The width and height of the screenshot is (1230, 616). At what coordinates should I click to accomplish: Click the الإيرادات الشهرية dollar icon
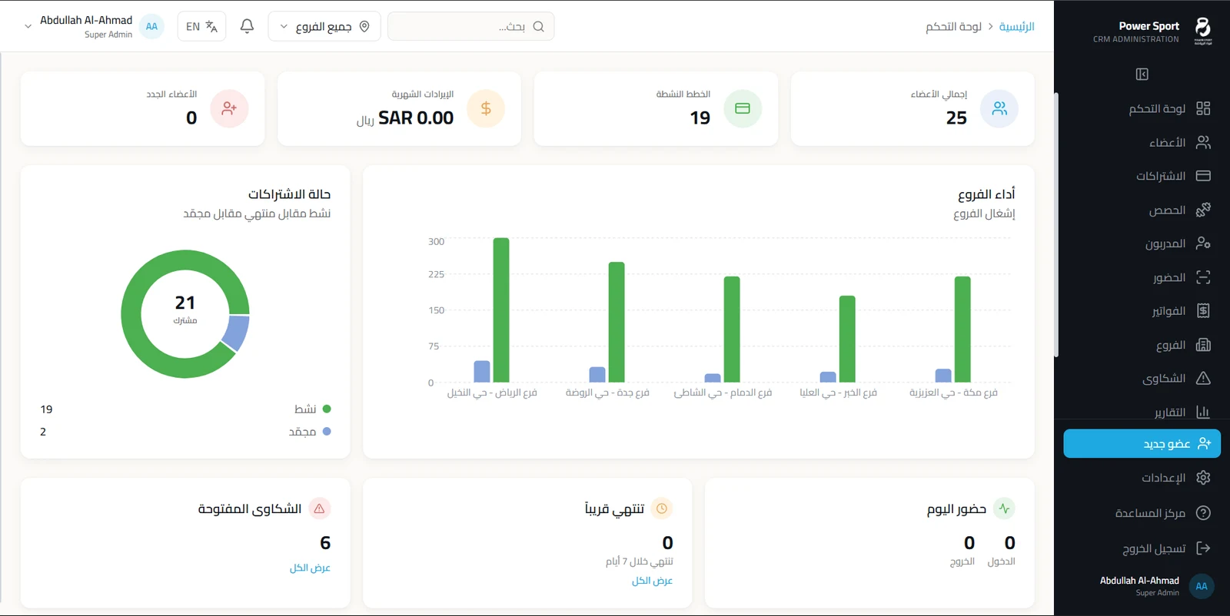(x=486, y=108)
